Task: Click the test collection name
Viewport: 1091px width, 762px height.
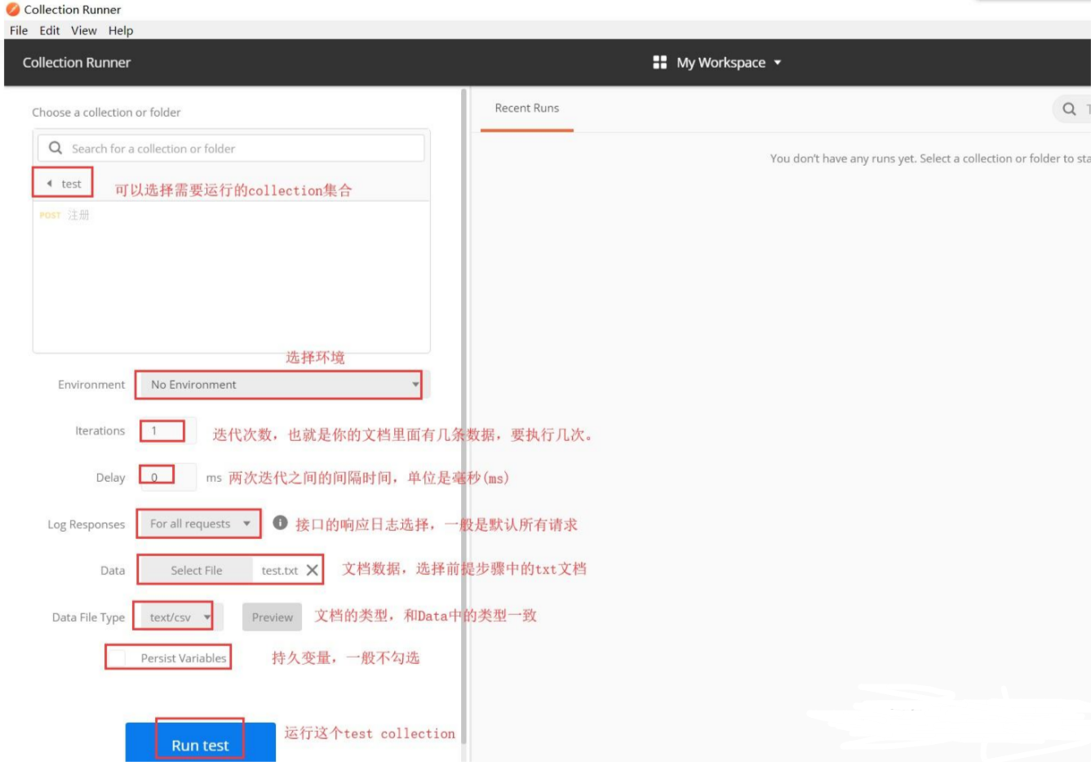Action: [x=71, y=184]
